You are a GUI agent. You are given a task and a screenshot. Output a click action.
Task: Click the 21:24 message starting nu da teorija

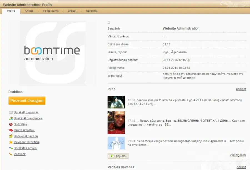(186, 143)
